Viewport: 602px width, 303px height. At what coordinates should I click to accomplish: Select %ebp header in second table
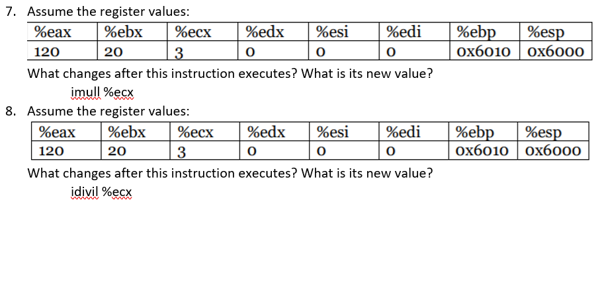tap(483, 132)
